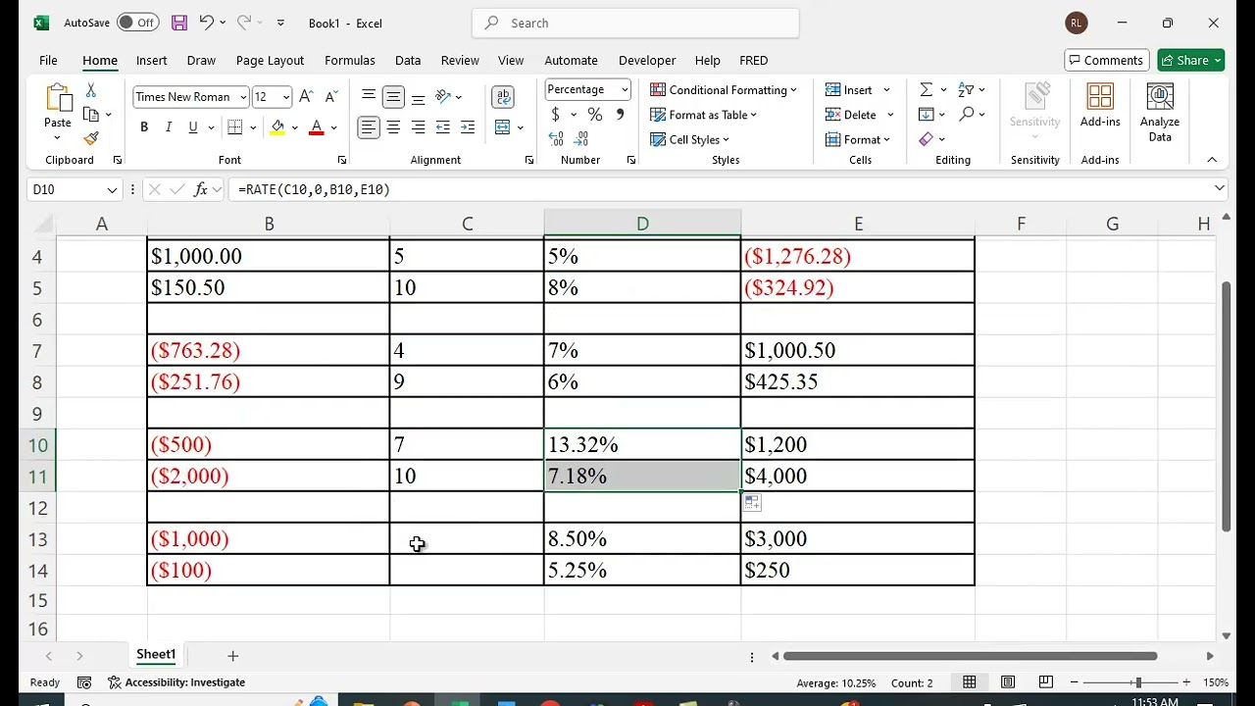Toggle Bold formatting
Image resolution: width=1255 pixels, height=706 pixels.
pyautogui.click(x=144, y=127)
